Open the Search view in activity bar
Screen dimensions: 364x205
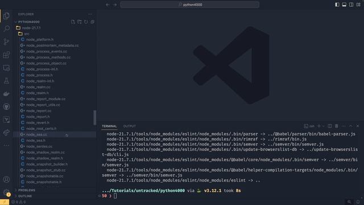6,28
